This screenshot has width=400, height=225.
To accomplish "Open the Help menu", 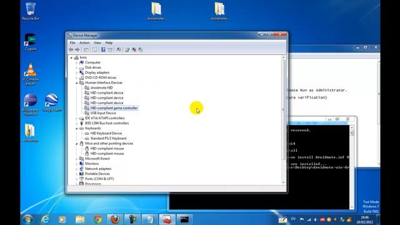I will (109, 42).
